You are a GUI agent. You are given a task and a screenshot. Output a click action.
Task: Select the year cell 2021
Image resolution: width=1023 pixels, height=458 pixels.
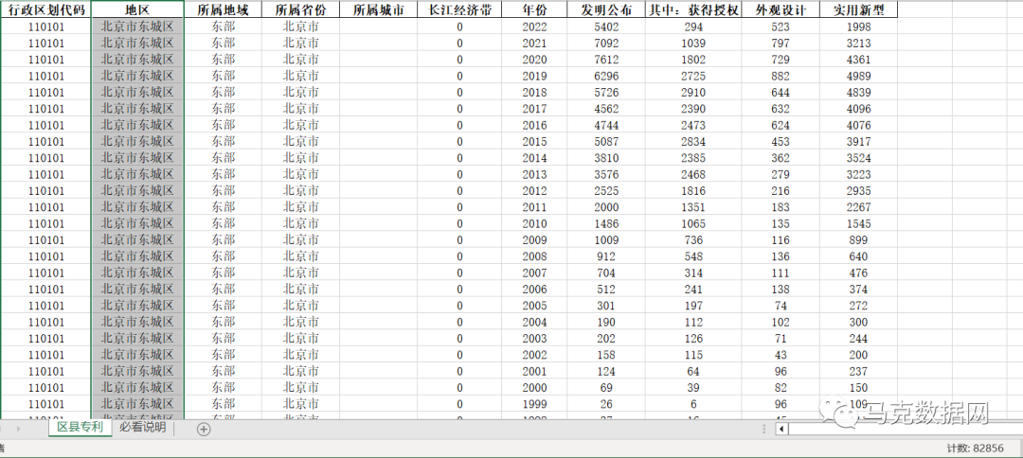[x=535, y=43]
